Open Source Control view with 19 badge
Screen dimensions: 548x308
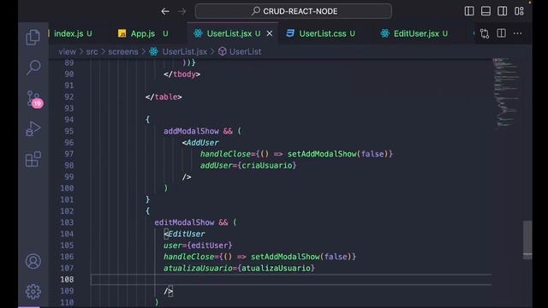pyautogui.click(x=34, y=99)
